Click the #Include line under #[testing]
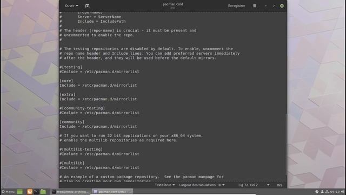Image resolution: width=346 pixels, height=195 pixels. (99, 71)
